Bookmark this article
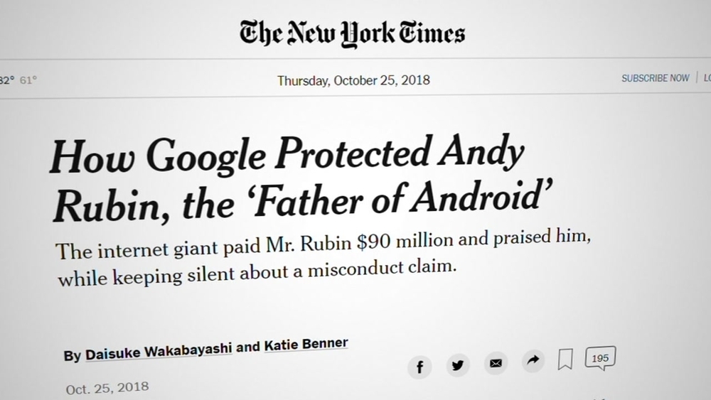Screen dimensions: 711x400 tap(565, 360)
